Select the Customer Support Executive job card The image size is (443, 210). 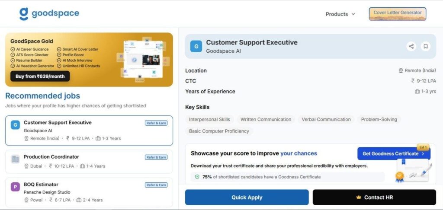(x=89, y=130)
